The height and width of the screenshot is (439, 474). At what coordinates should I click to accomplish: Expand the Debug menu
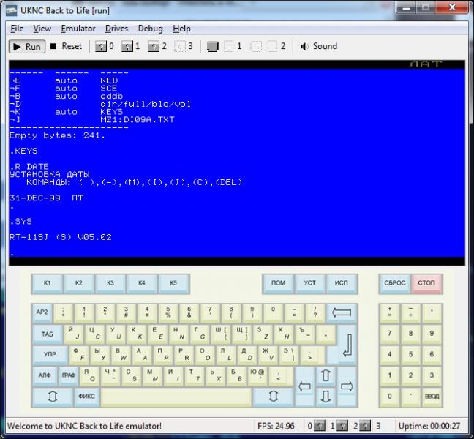[x=150, y=29]
